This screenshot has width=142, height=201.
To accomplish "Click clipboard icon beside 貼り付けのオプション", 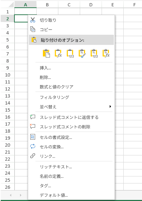I will pos(34,40).
